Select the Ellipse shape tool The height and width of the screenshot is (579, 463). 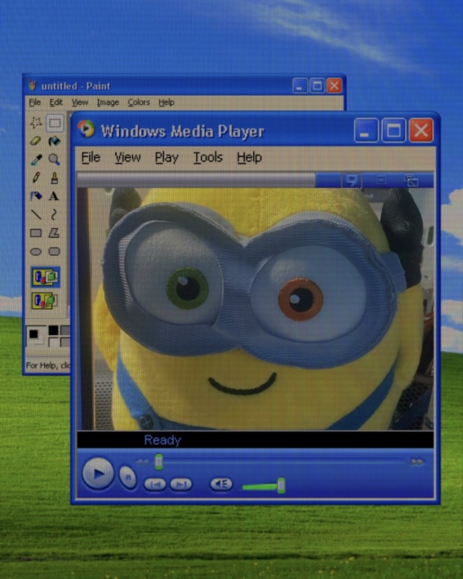[36, 251]
